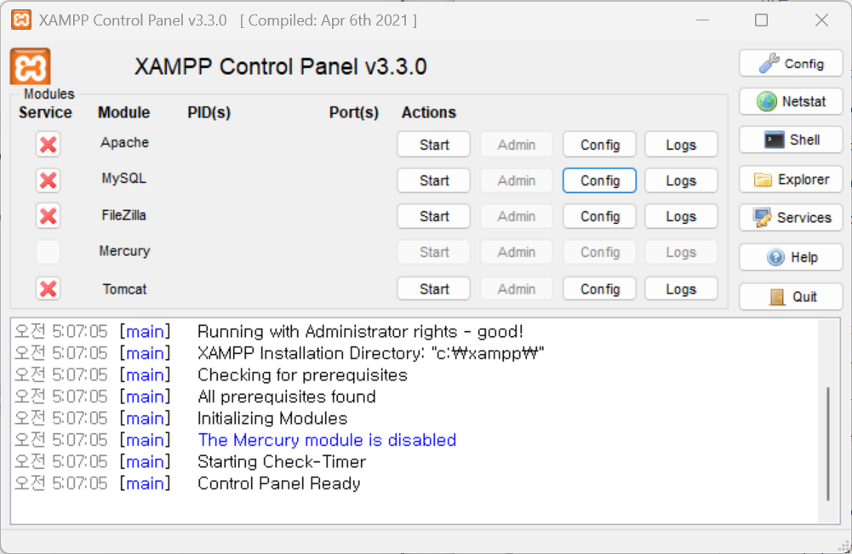The width and height of the screenshot is (852, 554).
Task: Click the Module column header
Action: 124,112
